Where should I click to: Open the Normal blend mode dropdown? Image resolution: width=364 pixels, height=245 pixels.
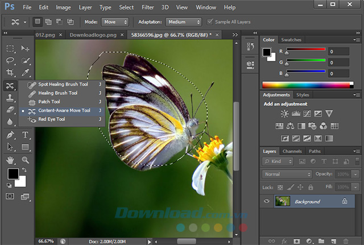287,174
